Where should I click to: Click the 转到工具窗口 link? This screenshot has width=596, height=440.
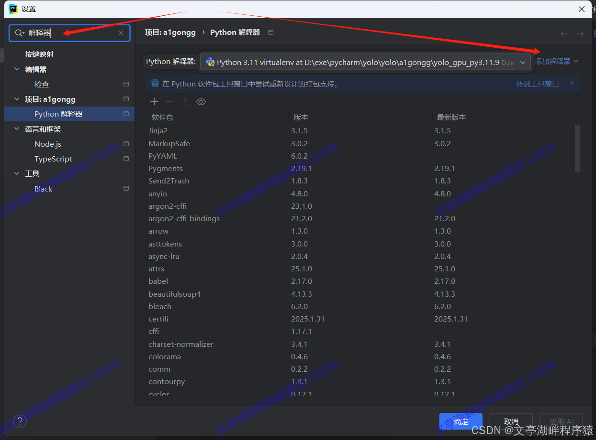click(537, 84)
